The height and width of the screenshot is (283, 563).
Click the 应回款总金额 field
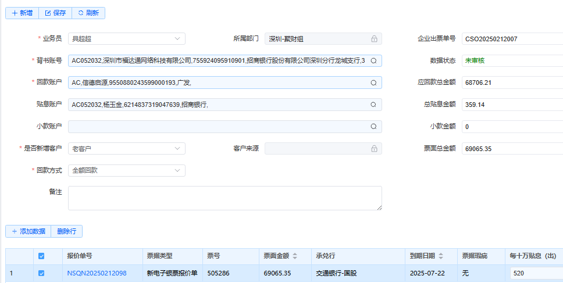(x=512, y=83)
